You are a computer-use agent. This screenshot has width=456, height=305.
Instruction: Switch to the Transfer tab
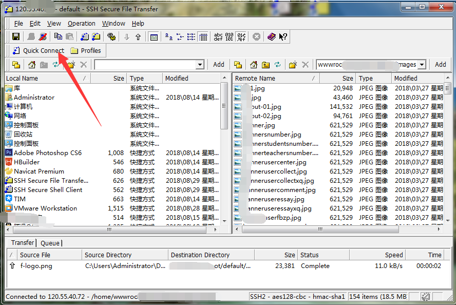pos(23,242)
